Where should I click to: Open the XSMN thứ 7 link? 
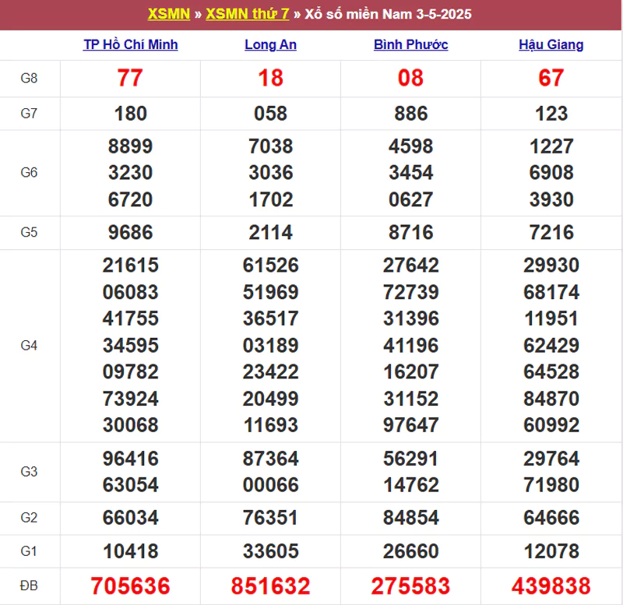point(247,14)
